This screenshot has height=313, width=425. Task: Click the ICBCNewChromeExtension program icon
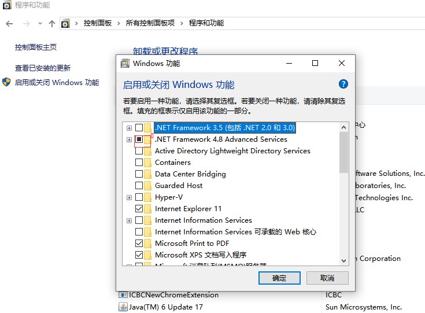coord(123,294)
